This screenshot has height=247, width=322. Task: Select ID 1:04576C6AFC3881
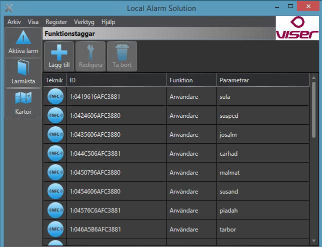(x=95, y=210)
